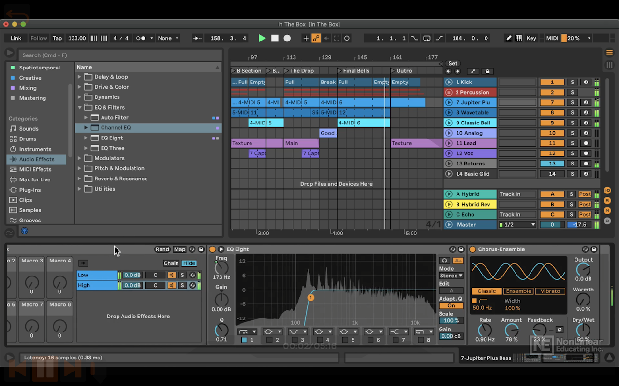
Task: Toggle the Computer MIDI Keyboard icon
Action: (518, 38)
